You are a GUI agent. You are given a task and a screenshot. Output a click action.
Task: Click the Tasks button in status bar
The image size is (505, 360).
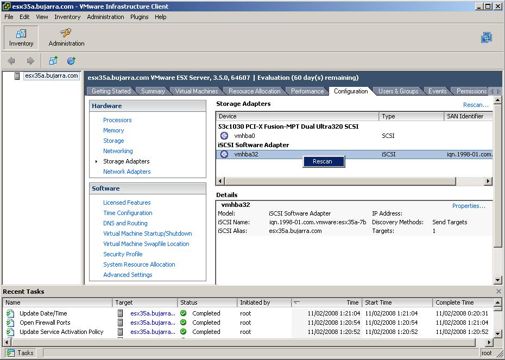pos(20,353)
